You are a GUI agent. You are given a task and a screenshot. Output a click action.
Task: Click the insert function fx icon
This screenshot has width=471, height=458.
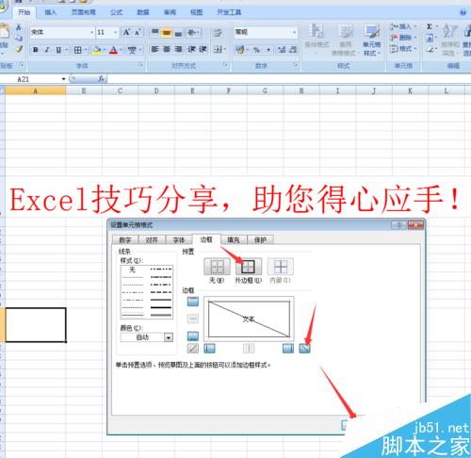pos(101,79)
